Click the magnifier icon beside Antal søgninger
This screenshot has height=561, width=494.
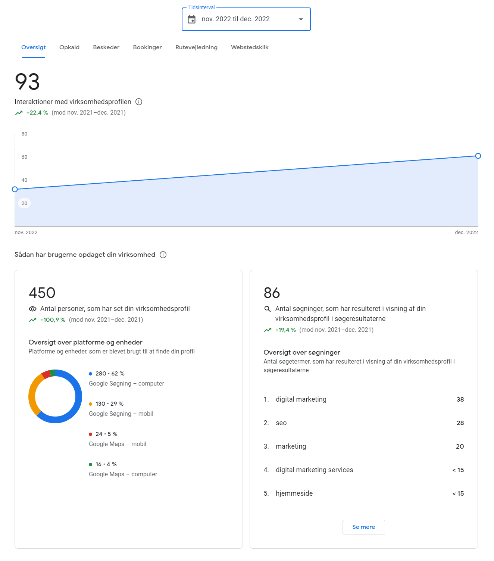click(268, 309)
